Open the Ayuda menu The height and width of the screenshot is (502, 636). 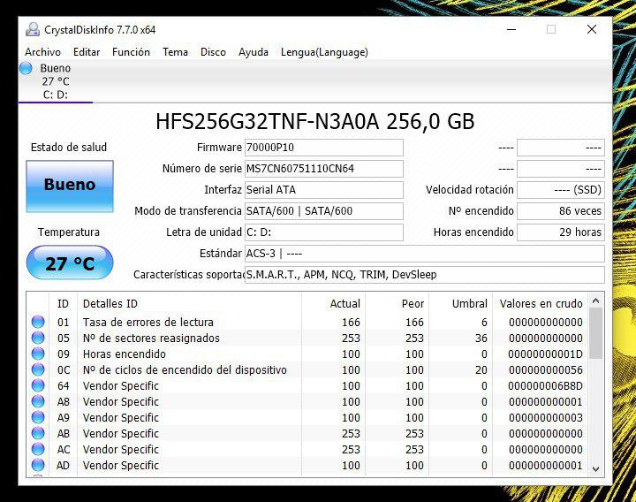click(254, 52)
